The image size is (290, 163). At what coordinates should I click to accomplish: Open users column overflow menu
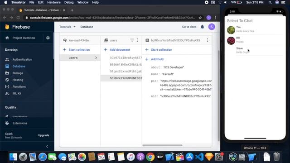(x=137, y=40)
